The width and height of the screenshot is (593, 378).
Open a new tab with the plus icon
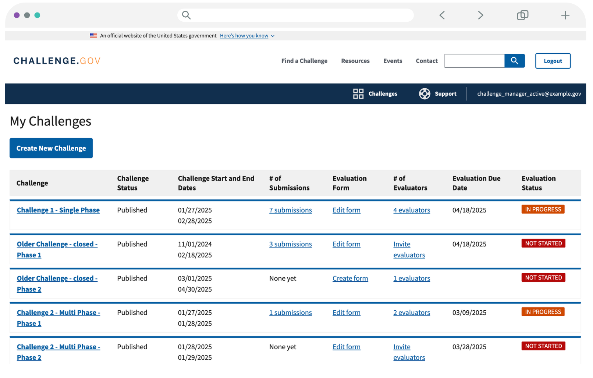[x=565, y=15]
